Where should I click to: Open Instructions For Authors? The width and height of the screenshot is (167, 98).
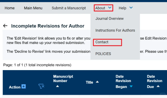tap(115, 30)
